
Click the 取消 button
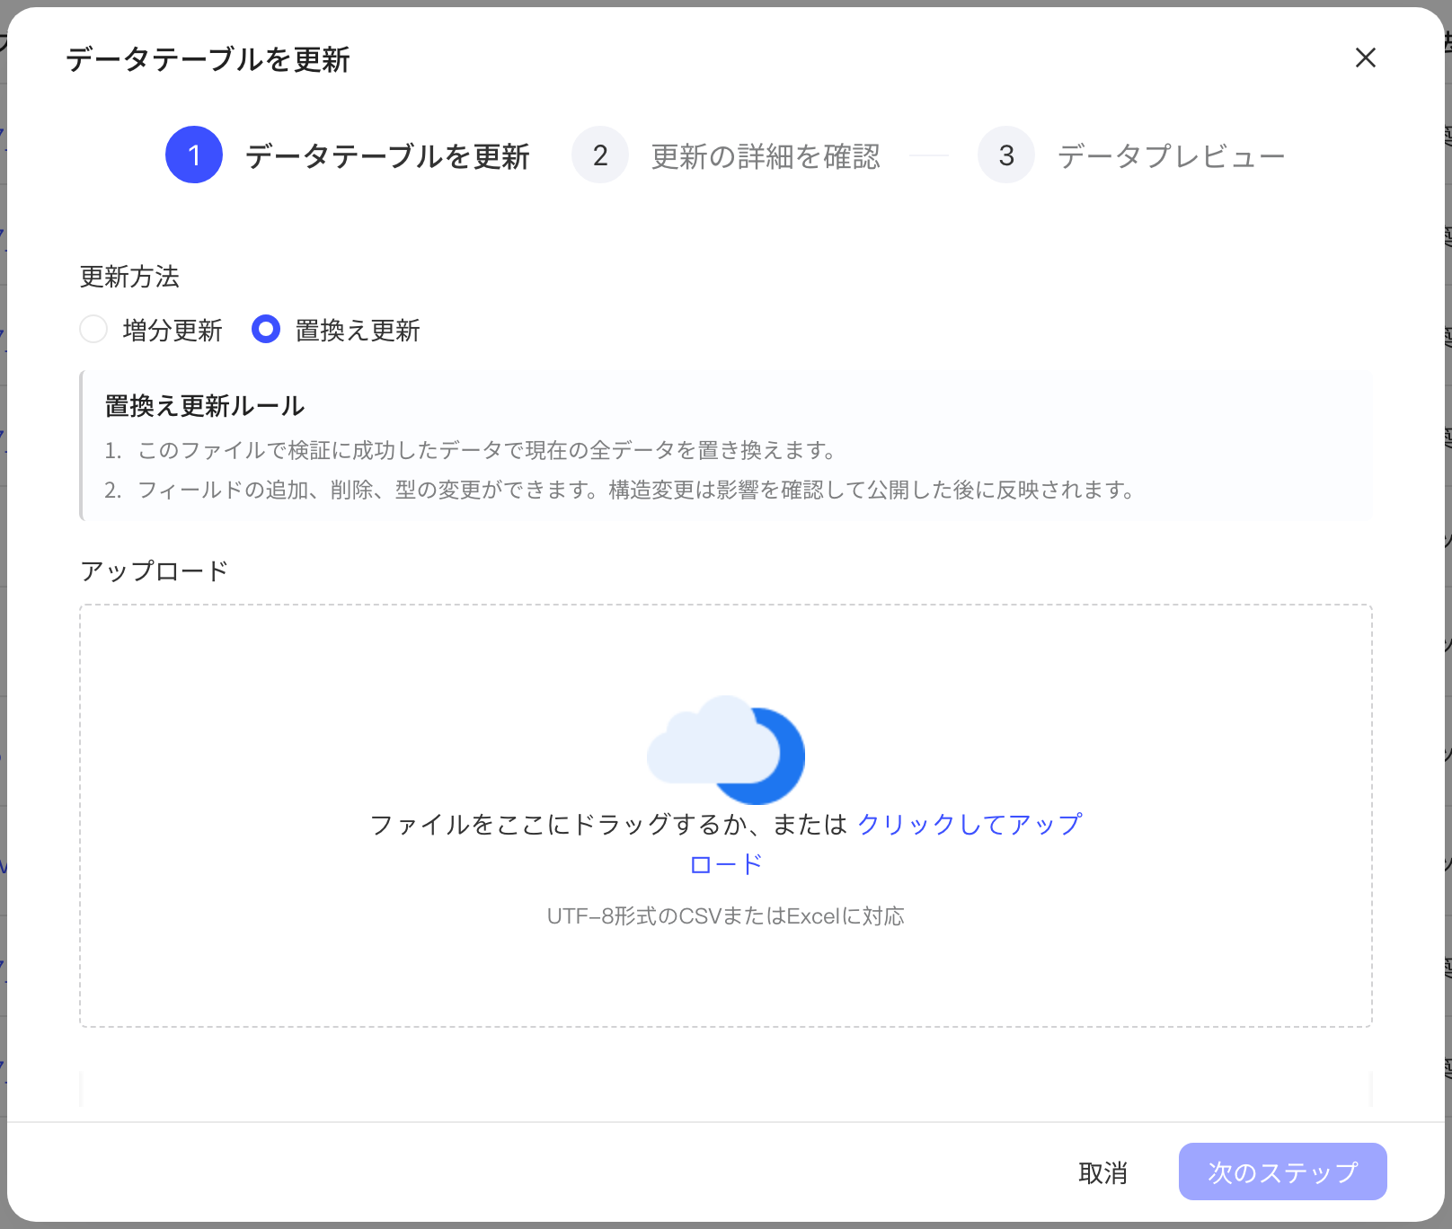click(1102, 1172)
